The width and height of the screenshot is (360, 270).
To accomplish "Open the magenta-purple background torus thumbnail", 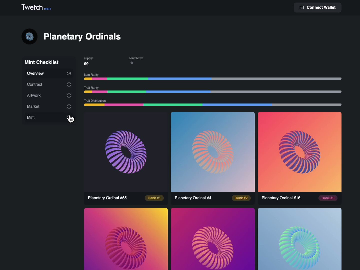I will (213, 239).
